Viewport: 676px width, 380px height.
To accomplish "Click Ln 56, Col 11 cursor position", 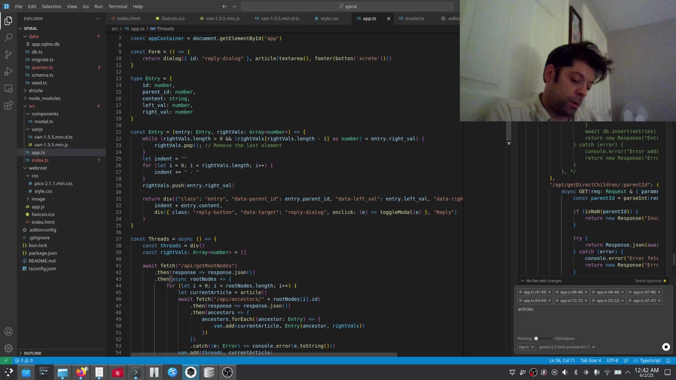I will (x=562, y=360).
